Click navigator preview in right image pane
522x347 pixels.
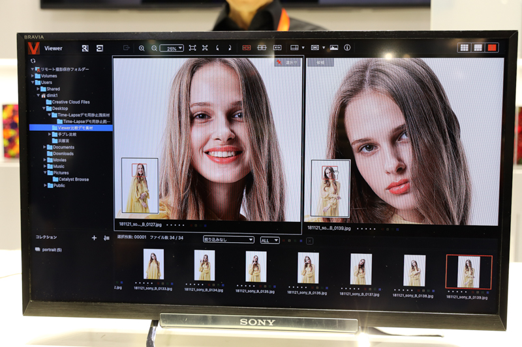tap(330, 188)
